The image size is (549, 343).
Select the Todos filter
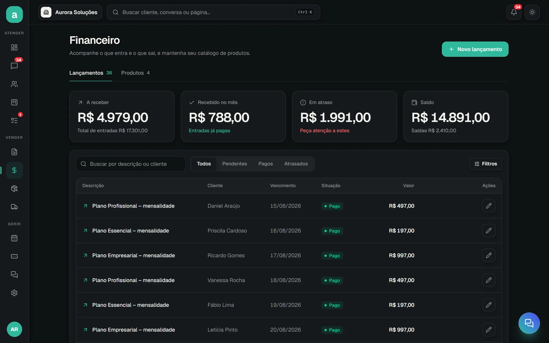click(204, 164)
